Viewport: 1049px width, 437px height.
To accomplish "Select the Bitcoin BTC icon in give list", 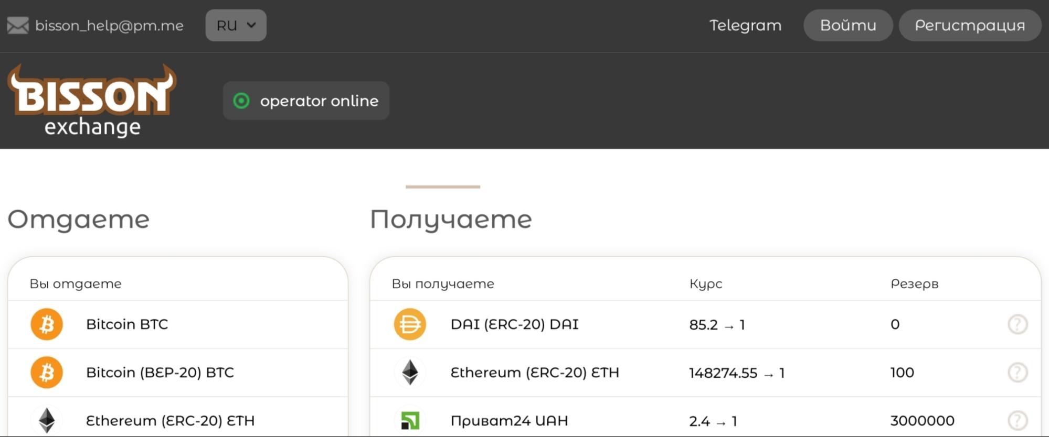I will (x=47, y=324).
